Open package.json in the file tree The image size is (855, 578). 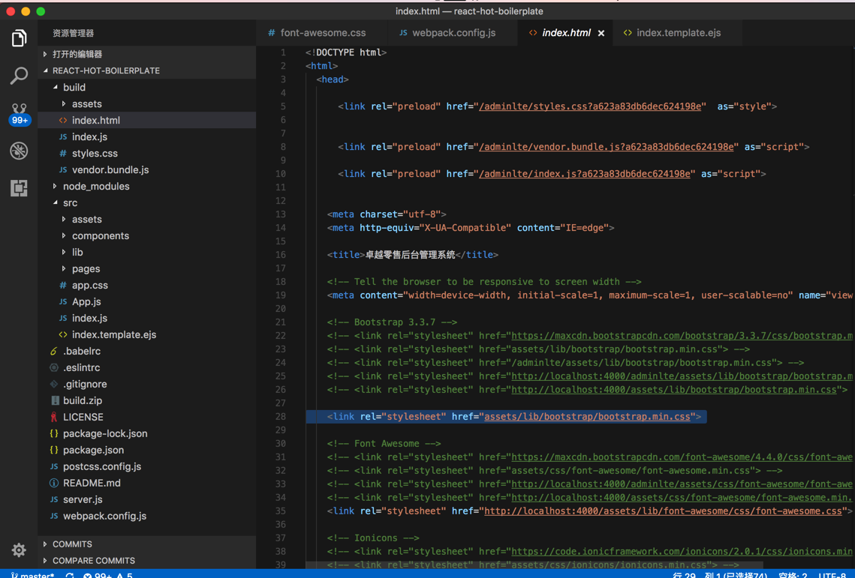click(x=93, y=451)
